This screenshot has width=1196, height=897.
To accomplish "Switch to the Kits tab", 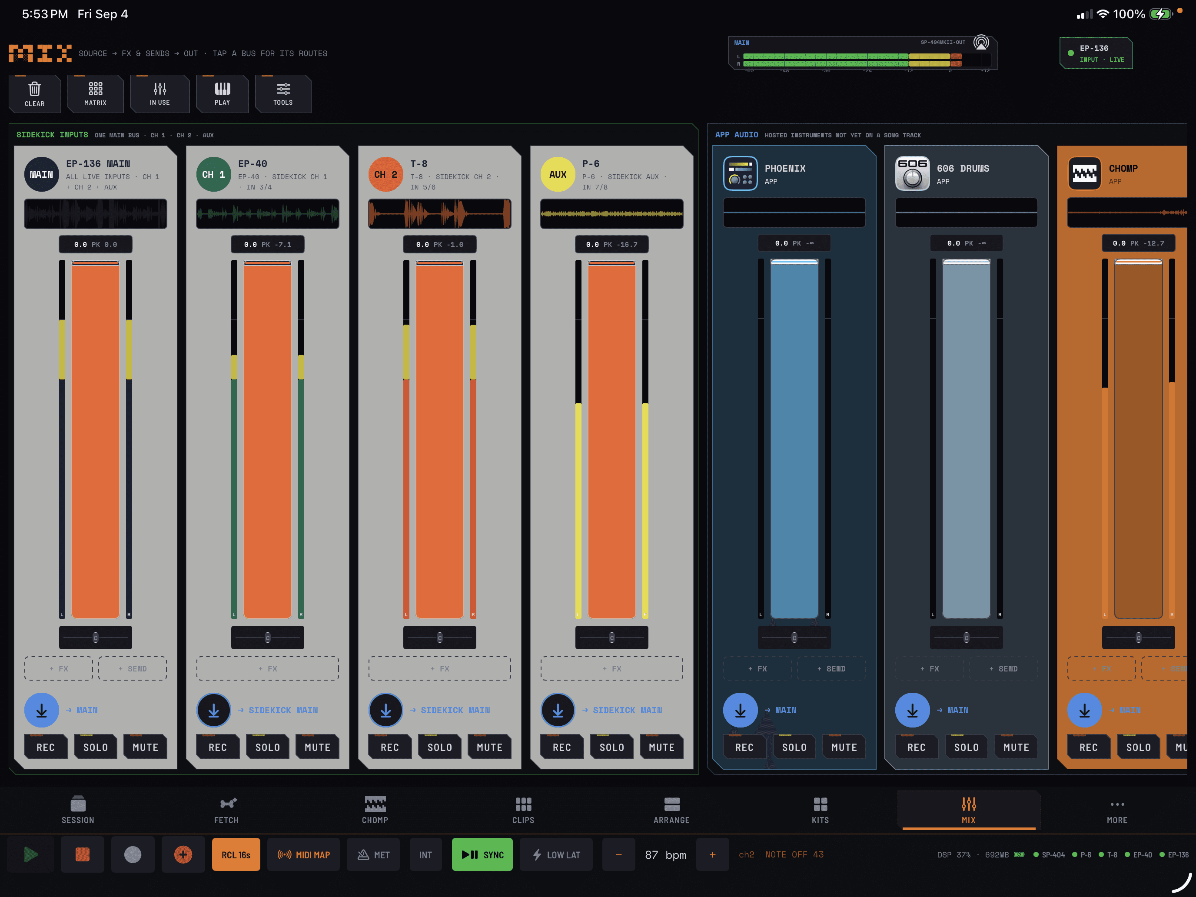I will click(x=820, y=809).
